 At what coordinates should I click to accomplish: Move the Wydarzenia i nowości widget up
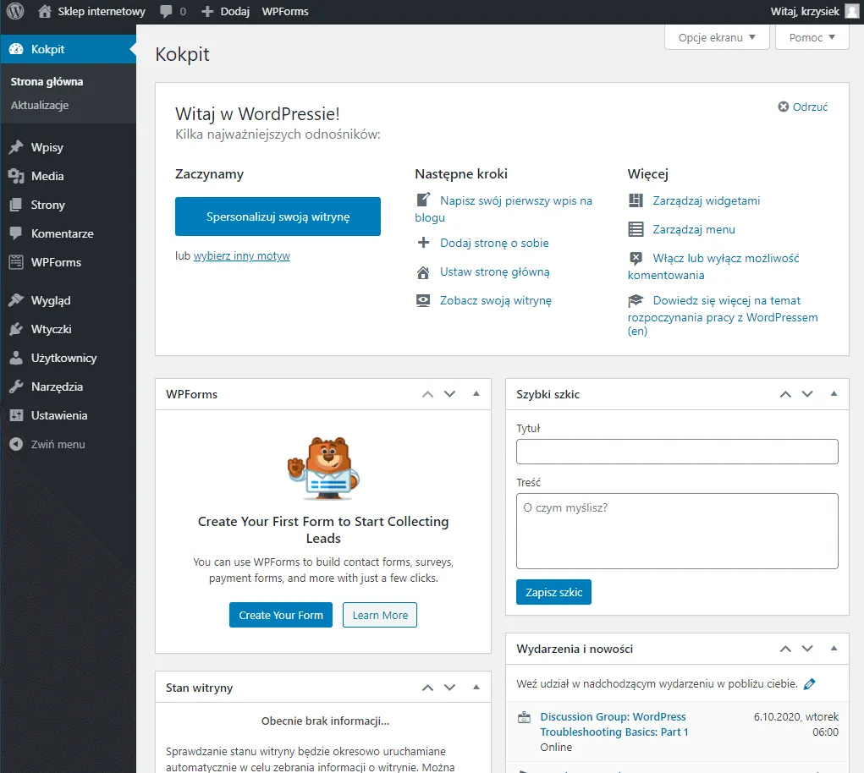[785, 649]
